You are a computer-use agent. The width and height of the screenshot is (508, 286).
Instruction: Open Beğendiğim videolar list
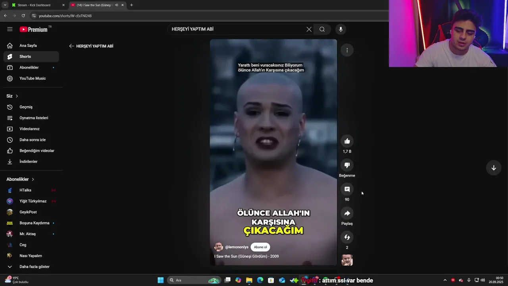point(31,151)
